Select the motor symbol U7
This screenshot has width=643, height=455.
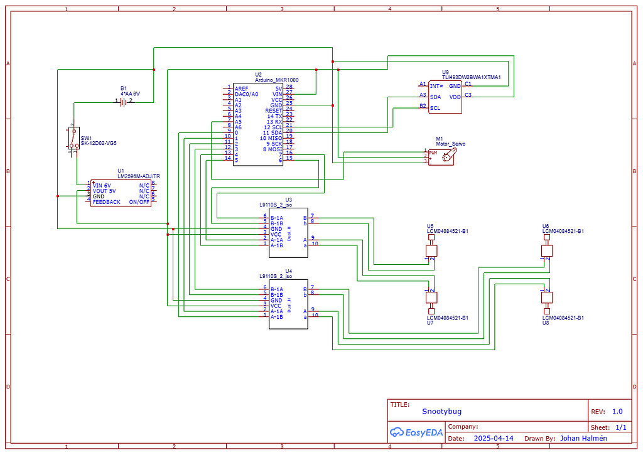pyautogui.click(x=430, y=297)
